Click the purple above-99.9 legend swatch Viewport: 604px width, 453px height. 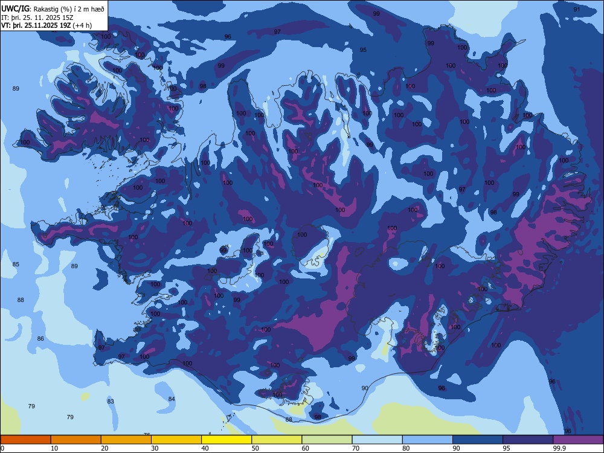(x=578, y=440)
